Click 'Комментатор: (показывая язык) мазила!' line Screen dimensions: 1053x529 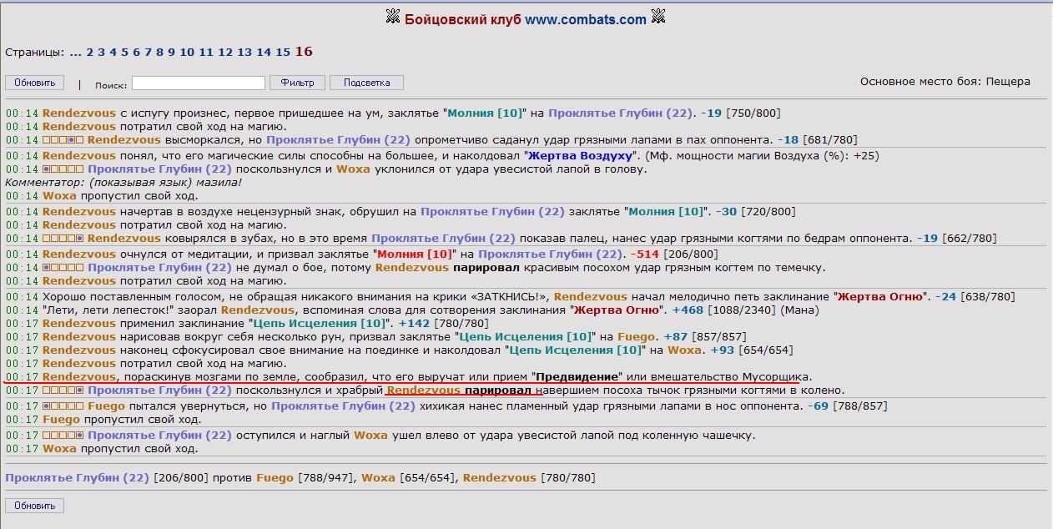point(123,182)
